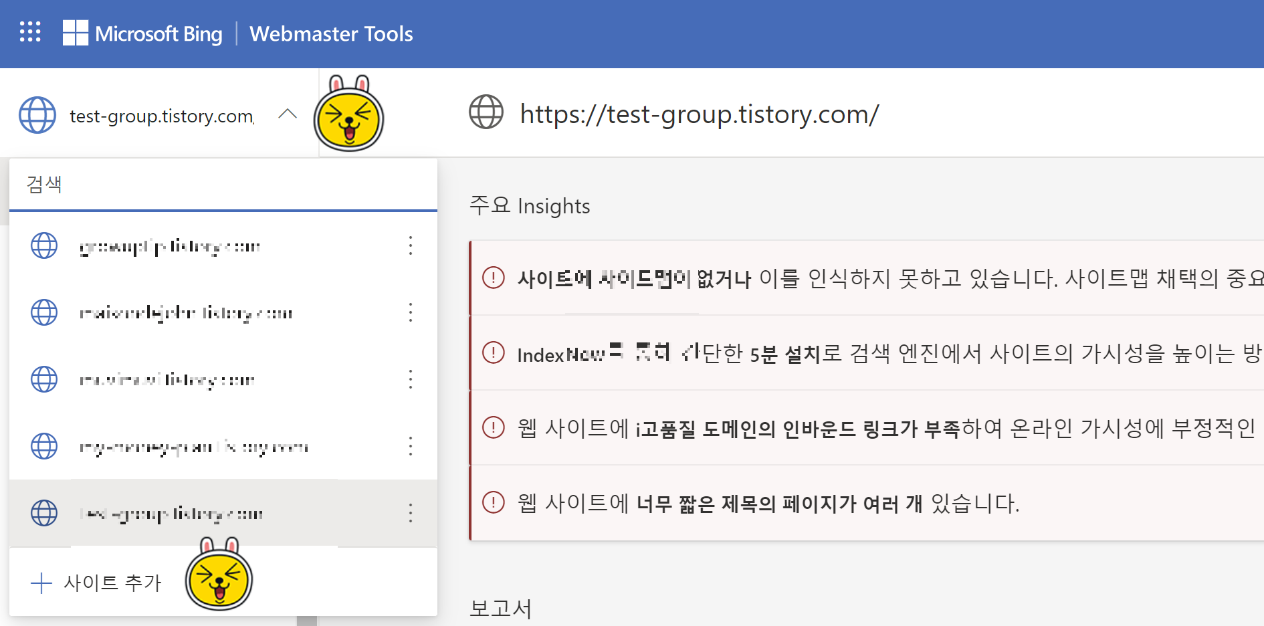Click the warning icon on inbound links insight
The image size is (1264, 626).
[494, 427]
